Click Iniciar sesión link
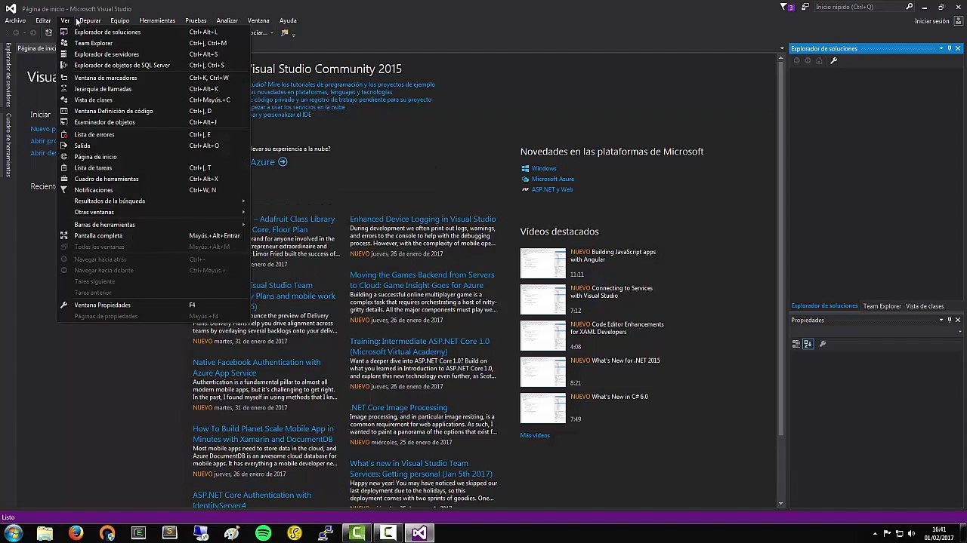This screenshot has width=967, height=543. click(x=931, y=21)
